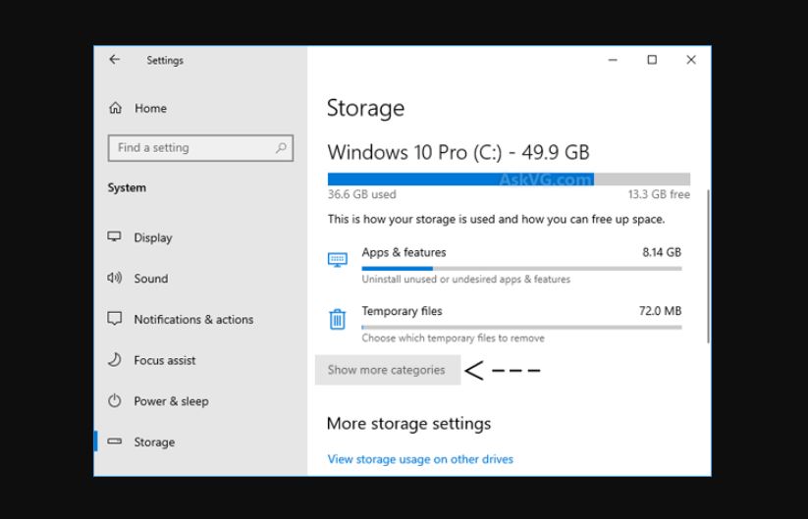
Task: Click the Storage drive icon in sidebar
Action: pyautogui.click(x=115, y=441)
